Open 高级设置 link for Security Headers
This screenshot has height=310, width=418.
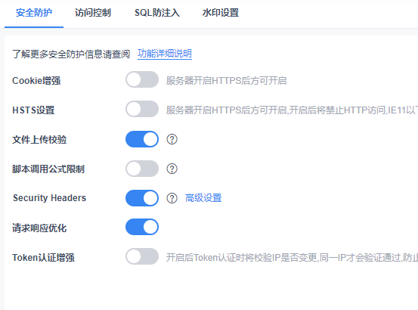(203, 198)
